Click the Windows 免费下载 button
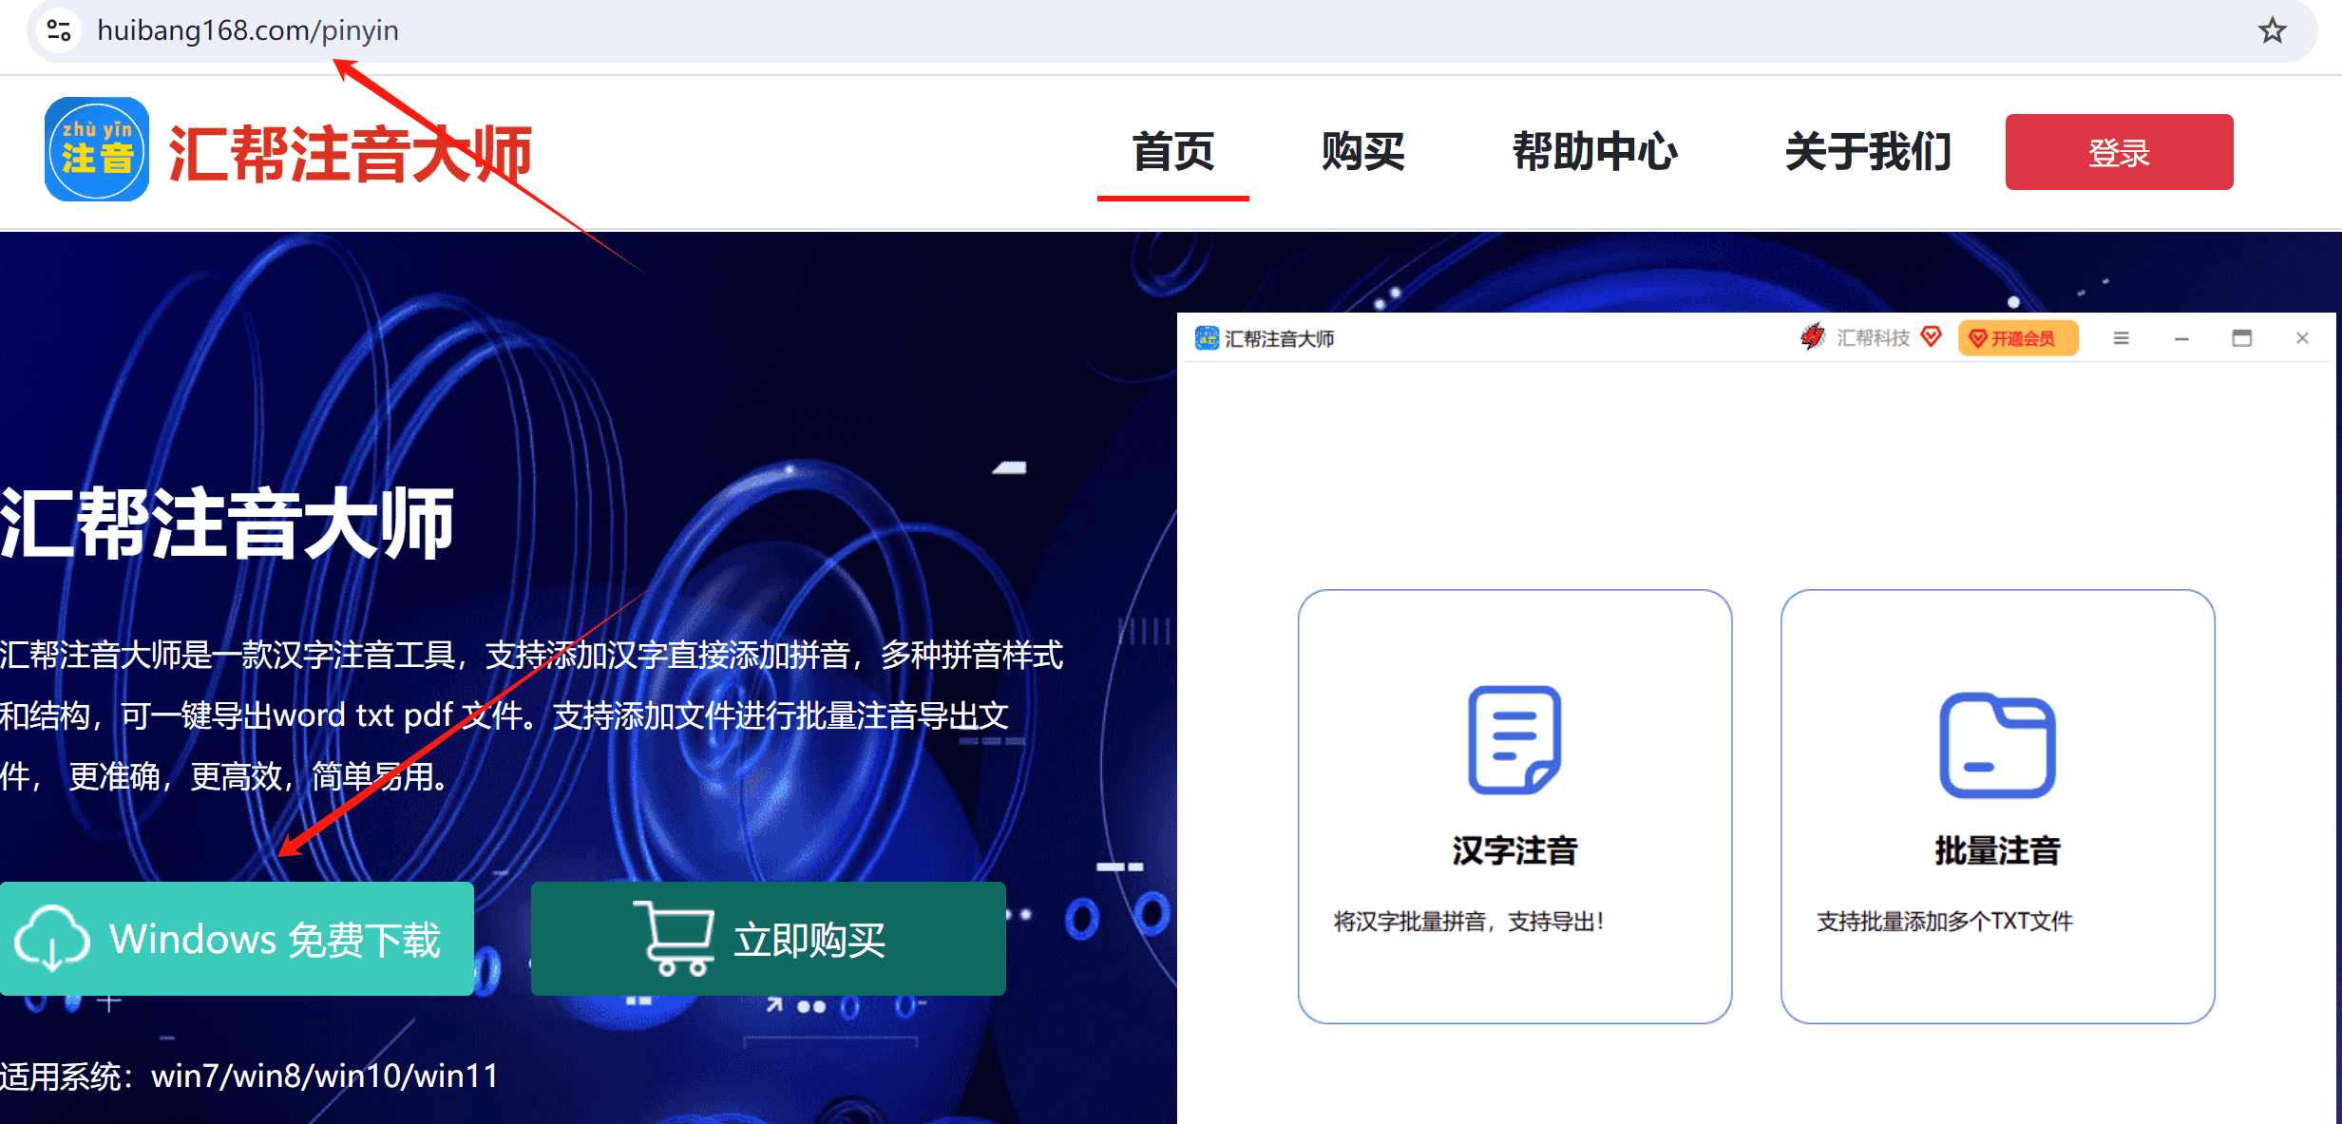 [237, 939]
